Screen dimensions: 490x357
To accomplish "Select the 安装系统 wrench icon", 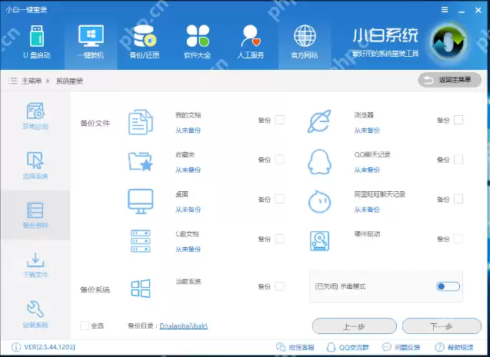I will [x=35, y=309].
